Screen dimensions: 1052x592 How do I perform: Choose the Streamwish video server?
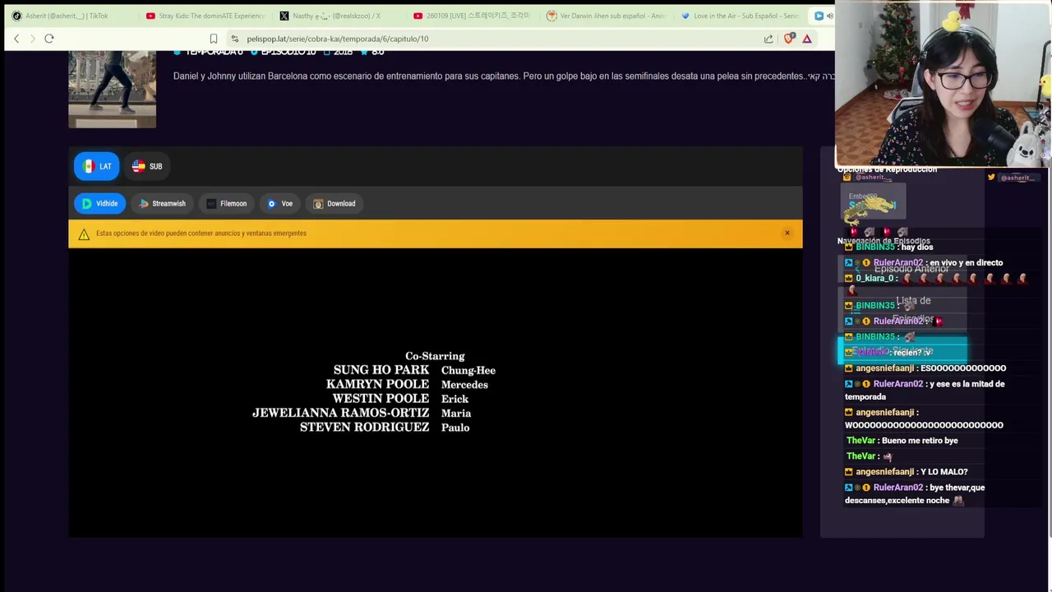point(162,204)
